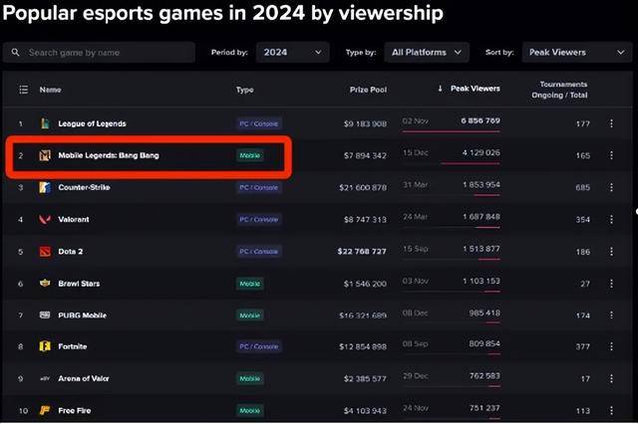Open the list view icon beside Name
The width and height of the screenshot is (638, 424).
[24, 90]
